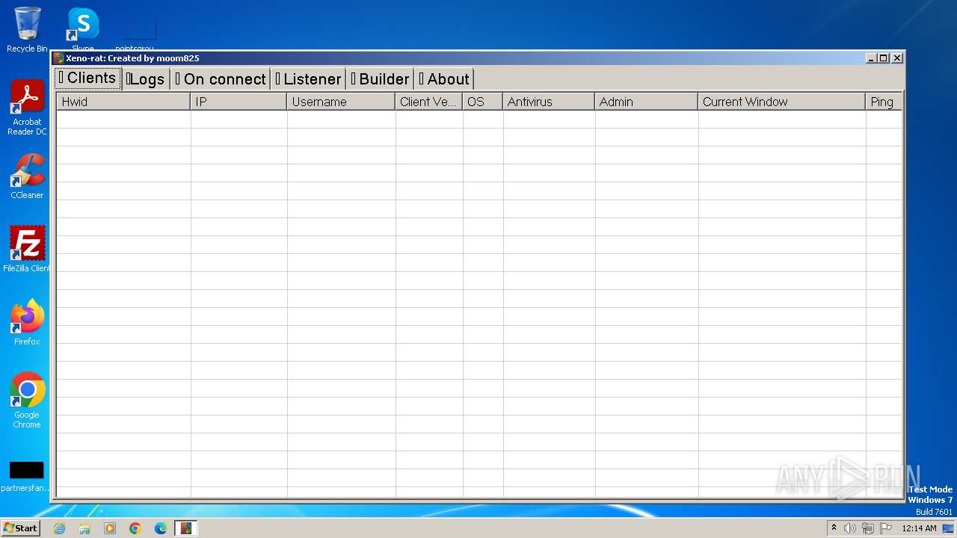
Task: Open File Explorer from taskbar
Action: [84, 528]
